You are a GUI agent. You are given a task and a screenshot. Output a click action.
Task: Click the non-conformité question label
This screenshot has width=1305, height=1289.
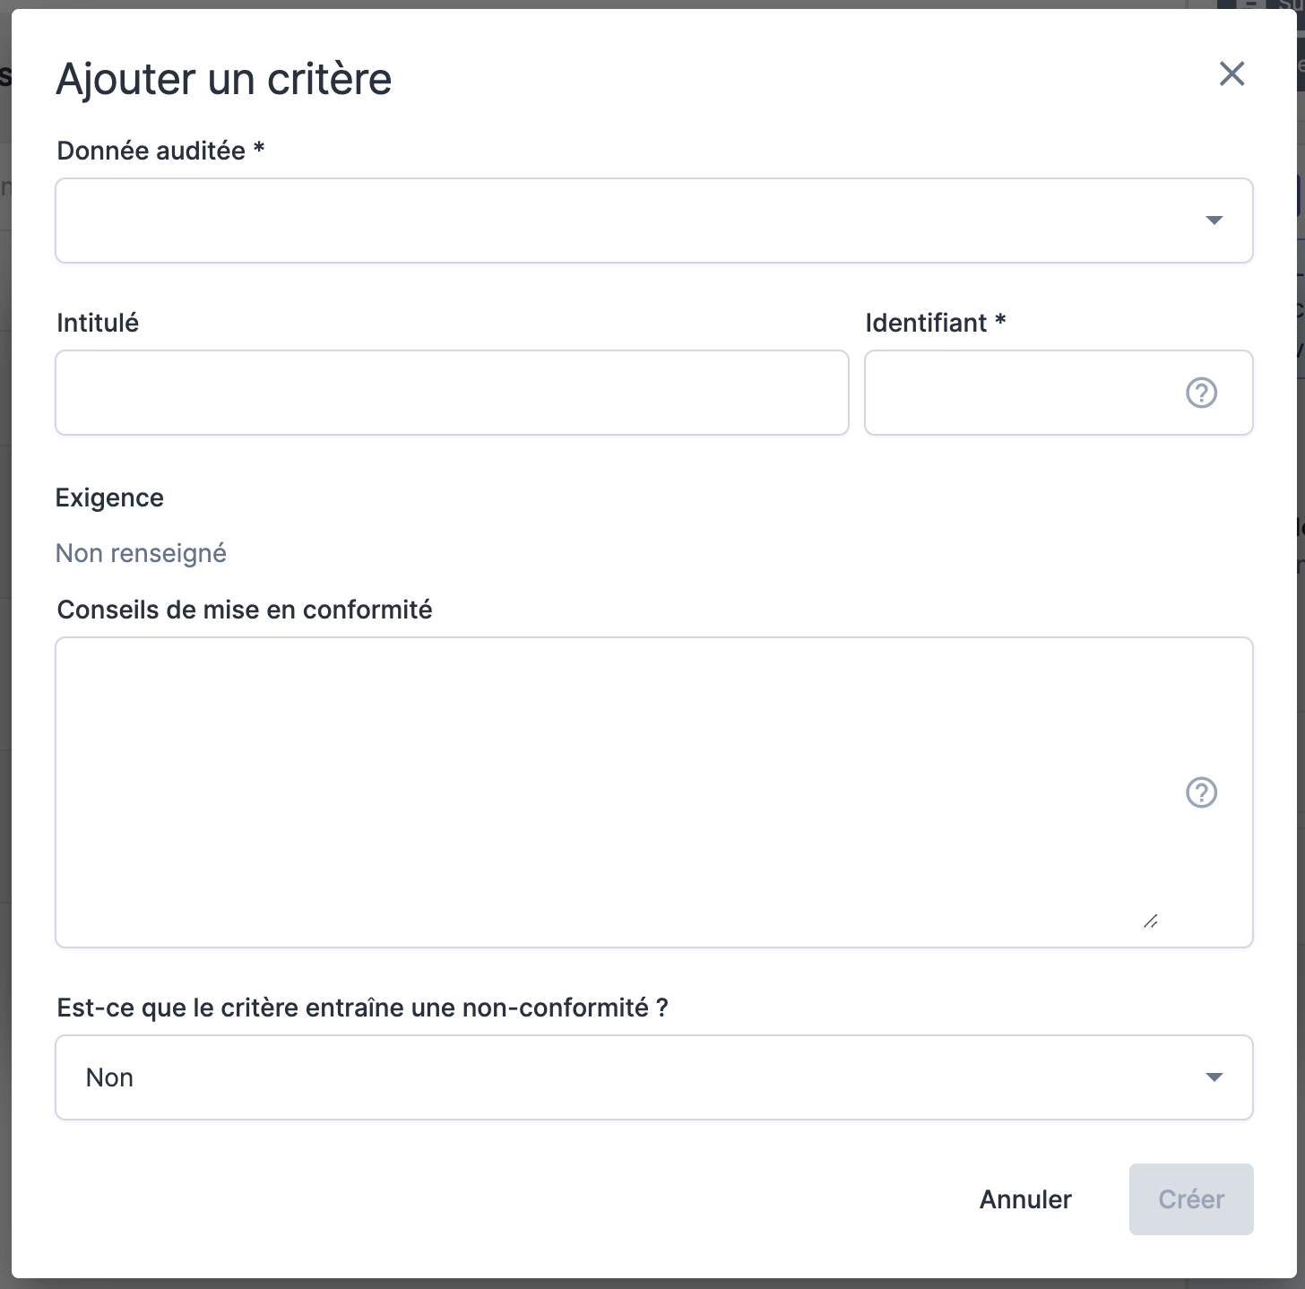coord(362,1008)
